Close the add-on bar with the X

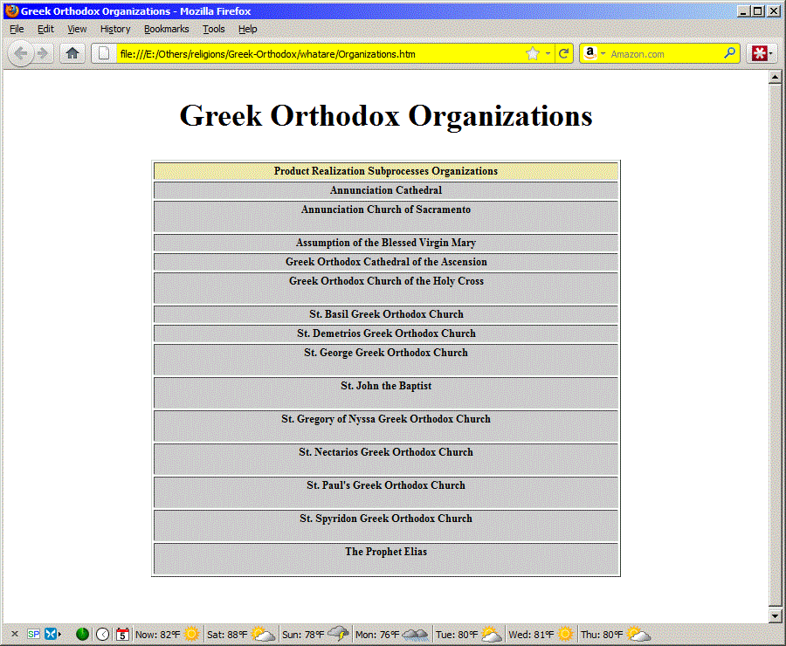click(x=15, y=634)
